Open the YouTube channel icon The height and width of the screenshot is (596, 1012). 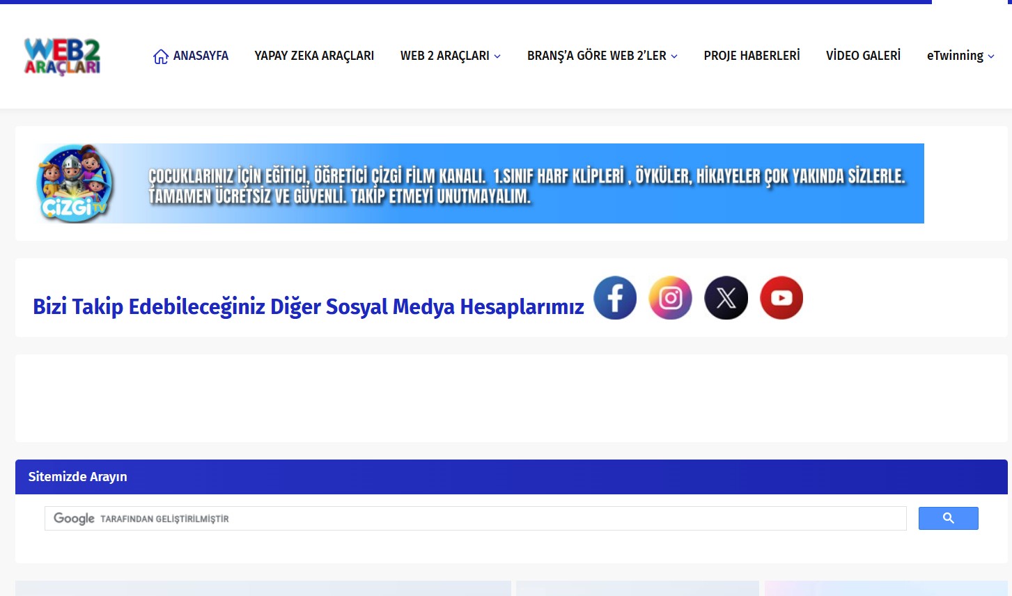781,297
